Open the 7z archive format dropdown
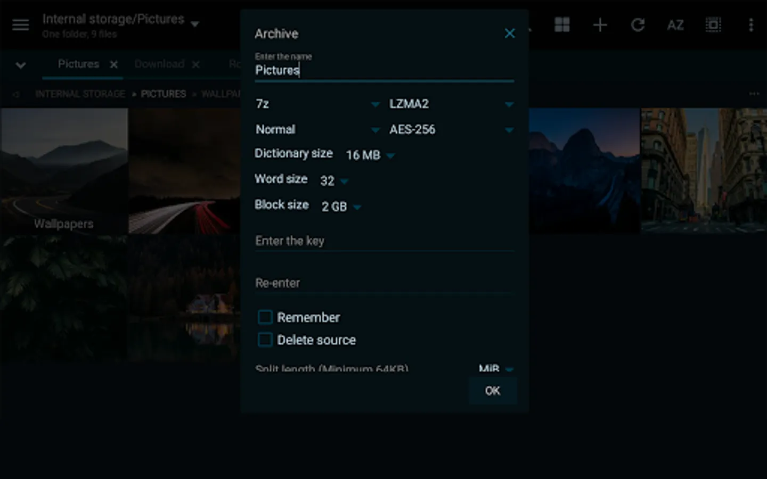This screenshot has height=479, width=767. coord(317,104)
